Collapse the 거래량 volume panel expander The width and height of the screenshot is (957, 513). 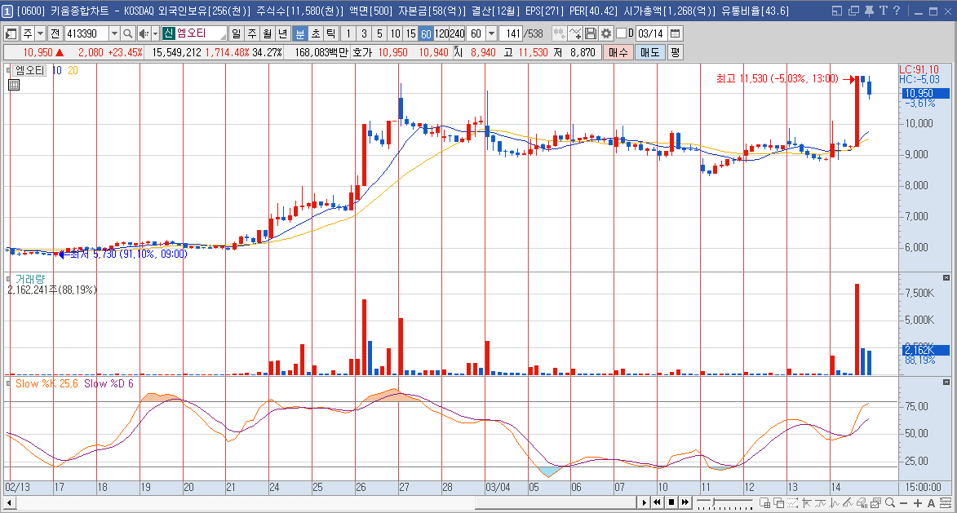[x=8, y=280]
